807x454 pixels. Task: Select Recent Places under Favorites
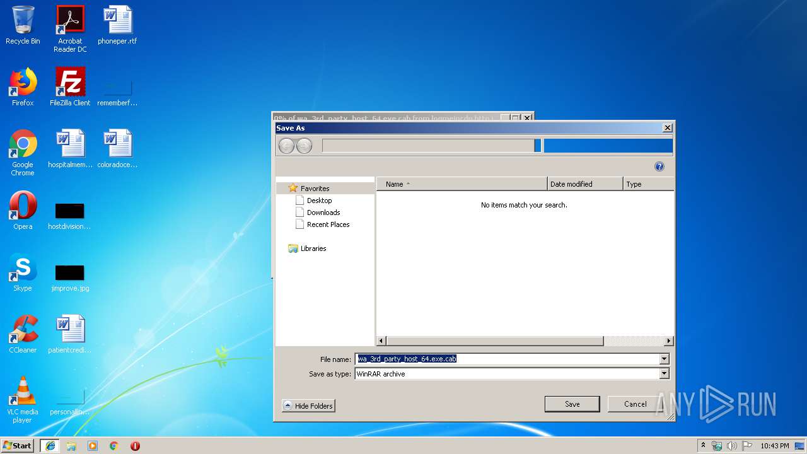tap(328, 224)
